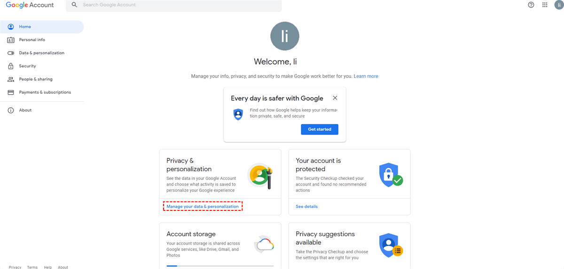Click the Privacy suggestions shield icon

[390, 245]
